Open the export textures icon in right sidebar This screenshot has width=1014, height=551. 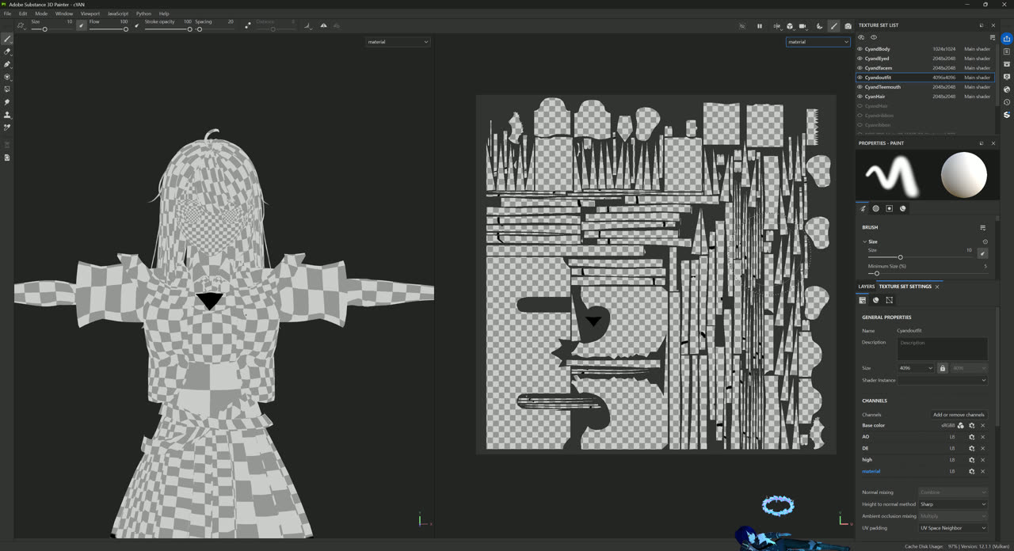[x=1007, y=39]
